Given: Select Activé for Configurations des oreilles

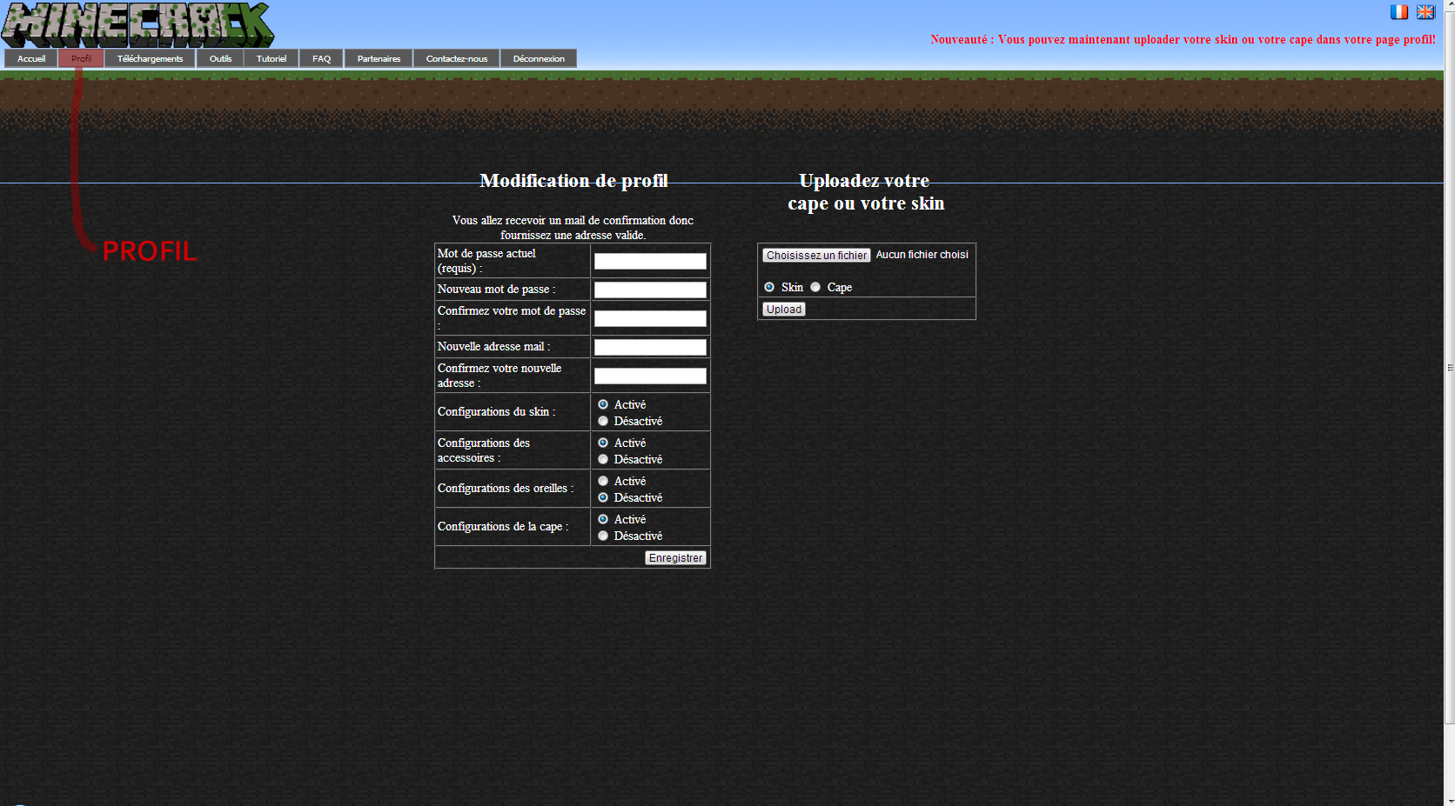Looking at the screenshot, I should 603,482.
